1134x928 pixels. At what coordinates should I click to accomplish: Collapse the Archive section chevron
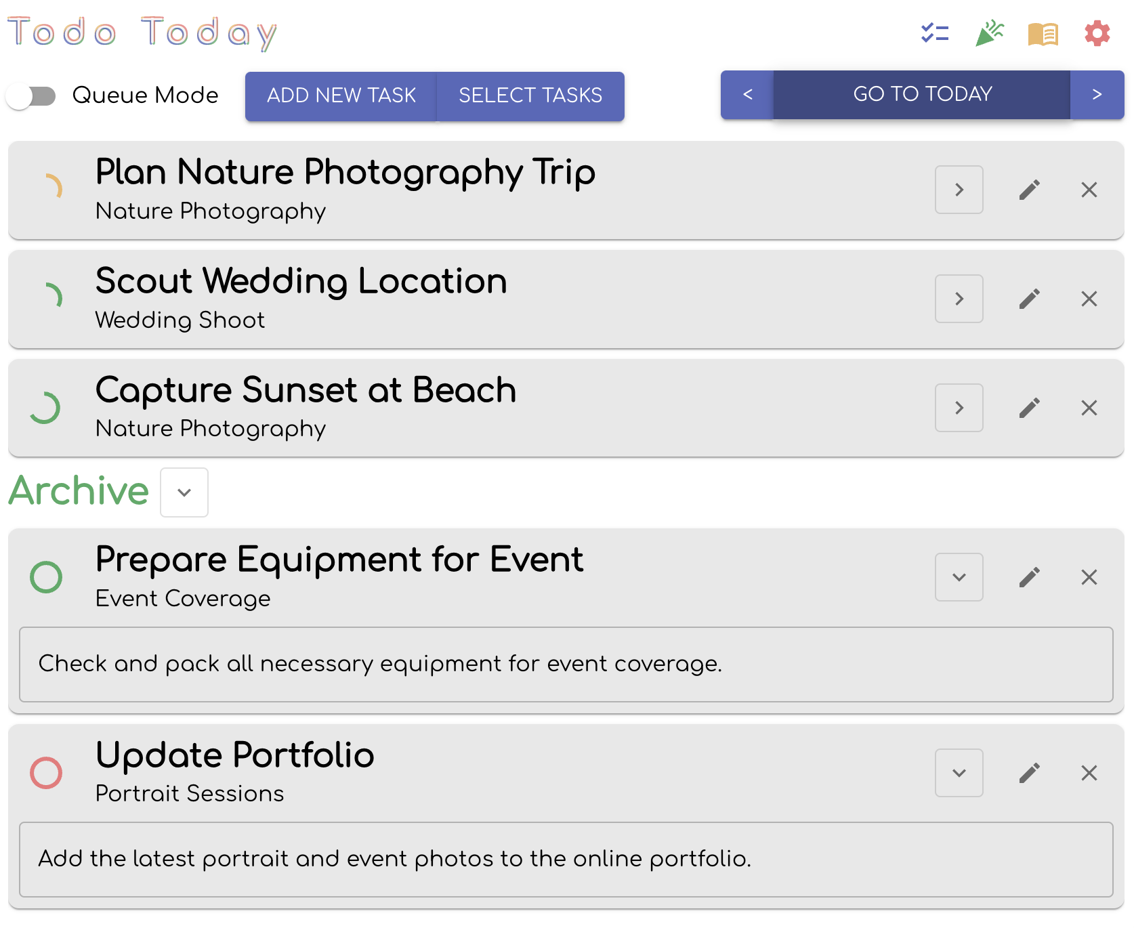(x=184, y=492)
